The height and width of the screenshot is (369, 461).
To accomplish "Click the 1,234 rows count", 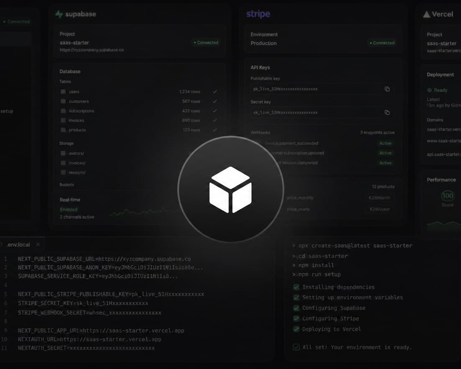I will coord(190,92).
